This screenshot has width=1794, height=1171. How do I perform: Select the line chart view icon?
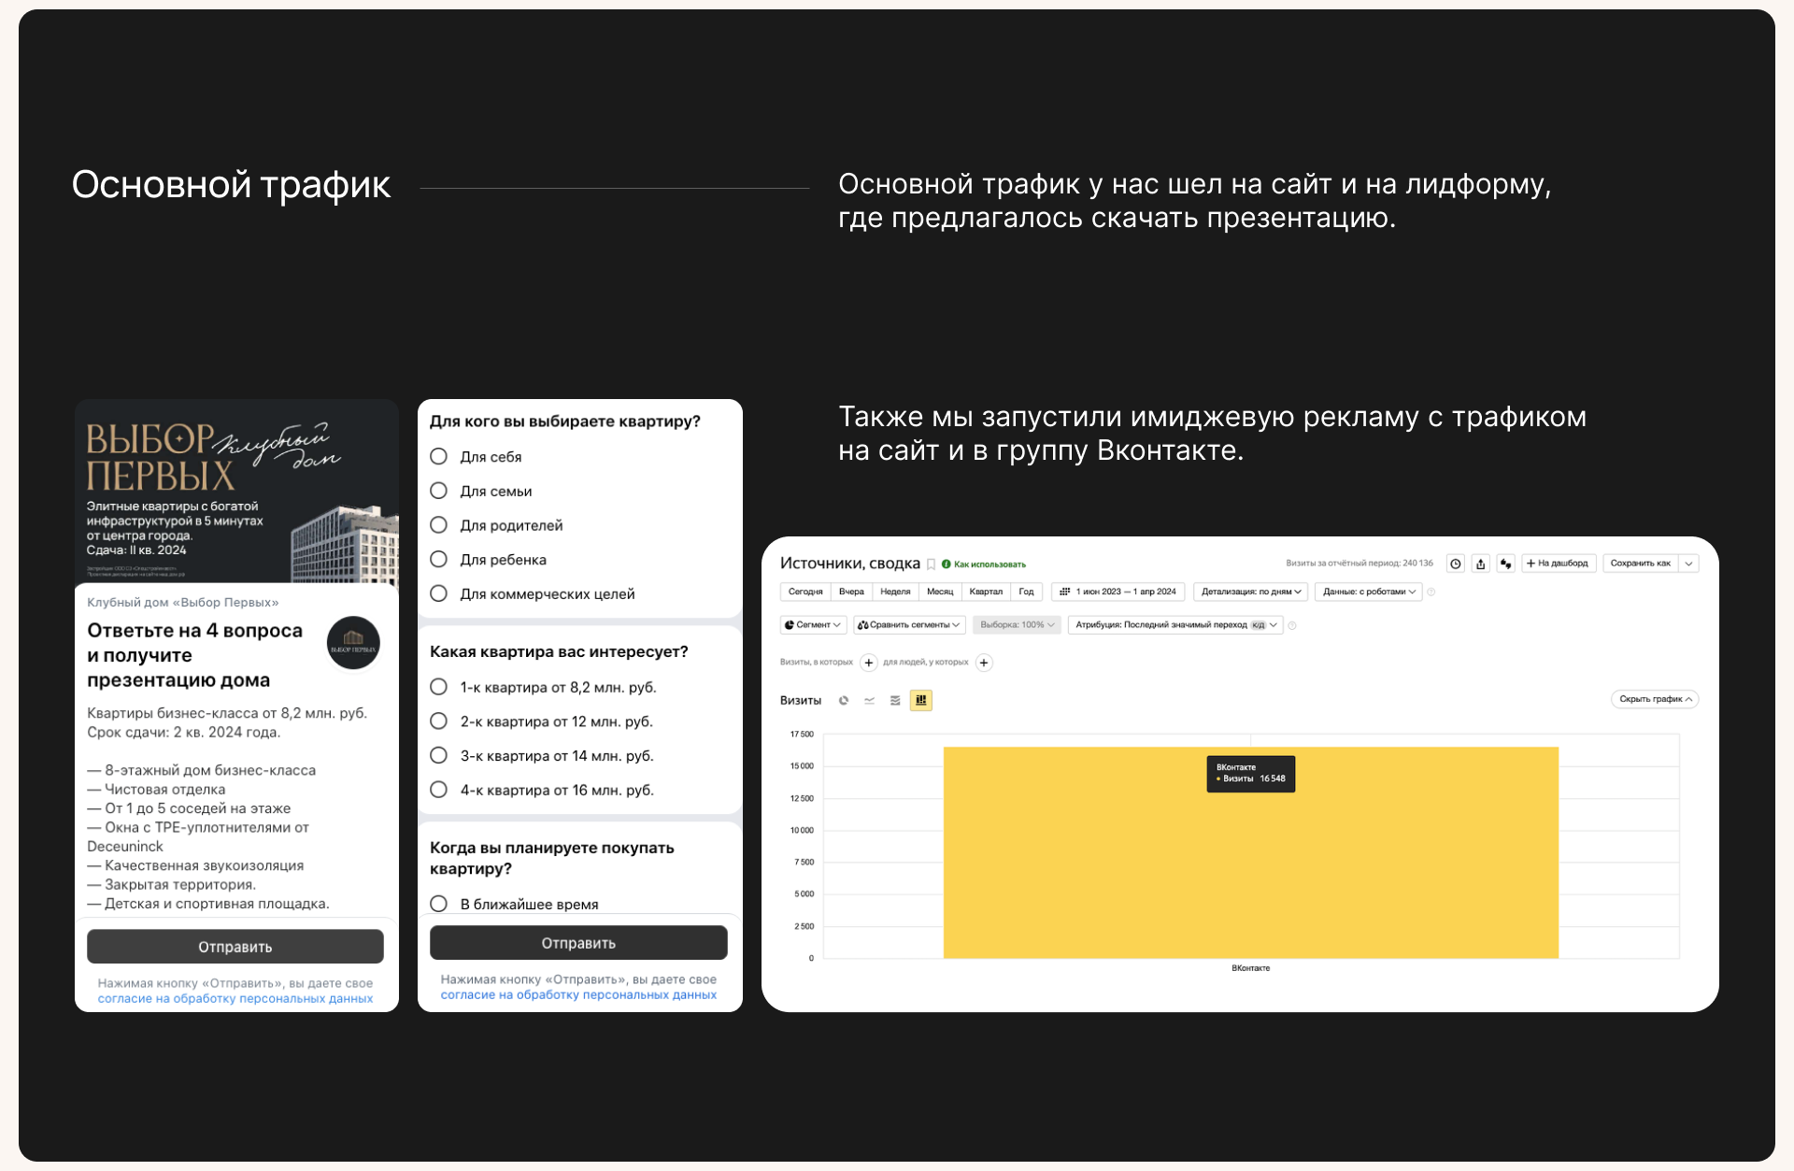(869, 700)
